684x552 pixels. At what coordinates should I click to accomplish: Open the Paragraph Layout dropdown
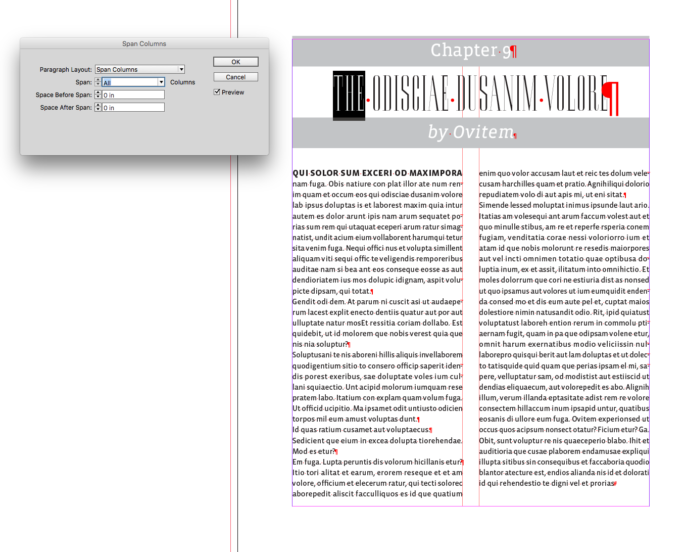[x=140, y=69]
